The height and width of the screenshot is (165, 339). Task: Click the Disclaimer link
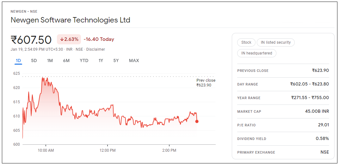[x=96, y=49]
